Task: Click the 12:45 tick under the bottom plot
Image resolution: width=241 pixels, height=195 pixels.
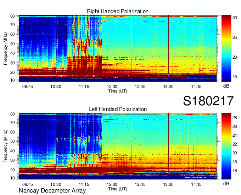Action: pyautogui.click(x=140, y=184)
